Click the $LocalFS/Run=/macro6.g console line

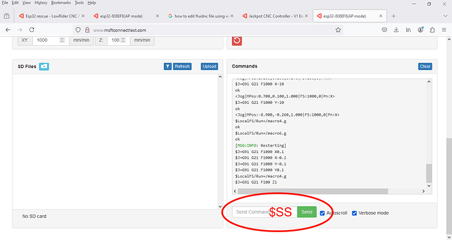(261, 133)
